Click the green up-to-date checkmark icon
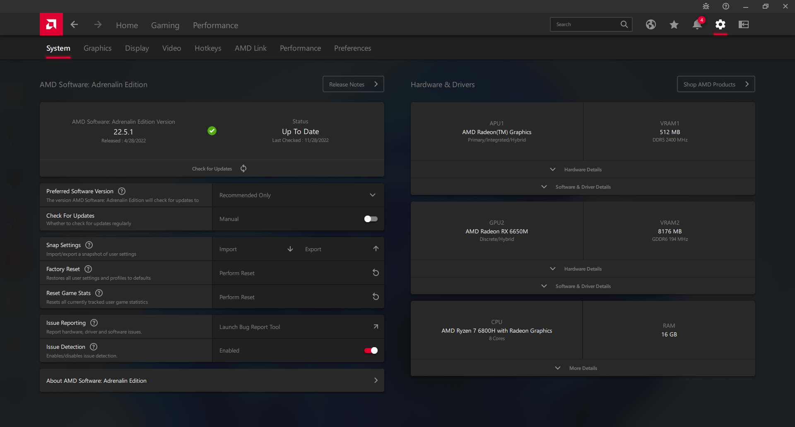 pyautogui.click(x=212, y=131)
